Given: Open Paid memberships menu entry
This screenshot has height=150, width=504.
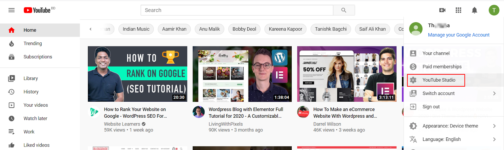Looking at the screenshot, I should [x=454, y=67].
